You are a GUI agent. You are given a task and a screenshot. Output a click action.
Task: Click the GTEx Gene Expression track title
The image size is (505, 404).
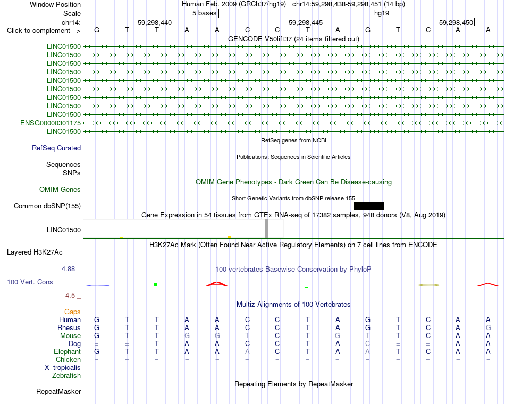pyautogui.click(x=293, y=215)
